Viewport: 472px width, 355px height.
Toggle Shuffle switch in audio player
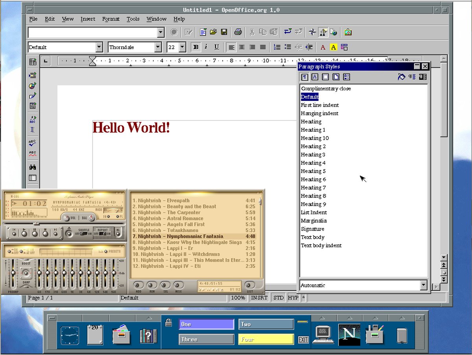[x=84, y=234]
